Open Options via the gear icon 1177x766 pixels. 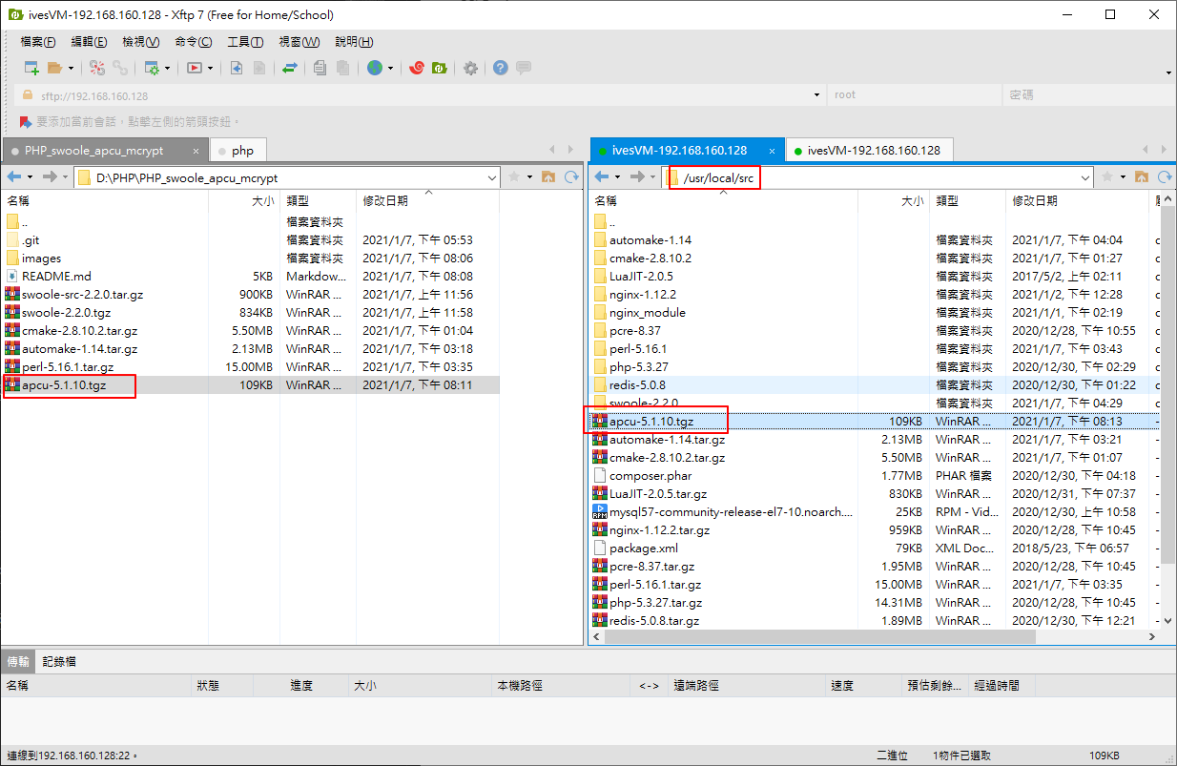[470, 68]
